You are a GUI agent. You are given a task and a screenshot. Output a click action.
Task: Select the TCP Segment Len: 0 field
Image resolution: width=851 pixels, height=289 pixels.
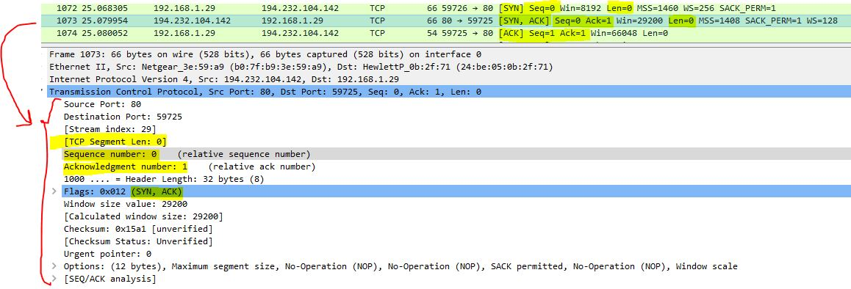pyautogui.click(x=115, y=142)
